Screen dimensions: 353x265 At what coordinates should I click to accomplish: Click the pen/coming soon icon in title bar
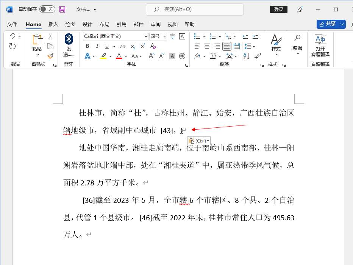(300, 9)
